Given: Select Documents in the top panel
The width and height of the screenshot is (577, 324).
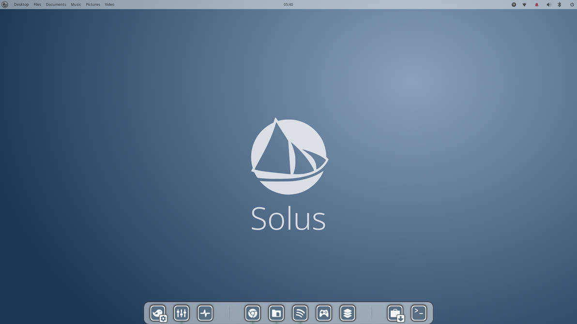Looking at the screenshot, I should point(56,4).
